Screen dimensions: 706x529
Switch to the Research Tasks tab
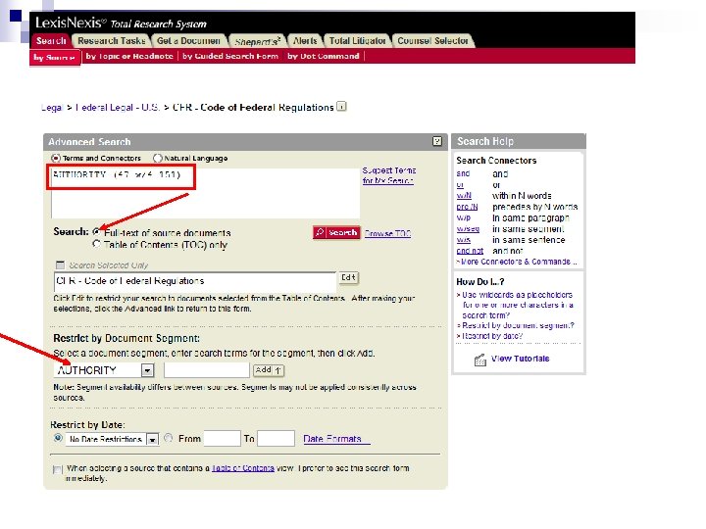point(111,41)
